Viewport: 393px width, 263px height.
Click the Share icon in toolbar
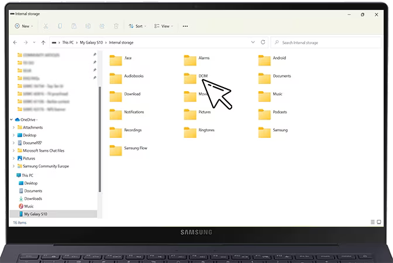[102, 26]
